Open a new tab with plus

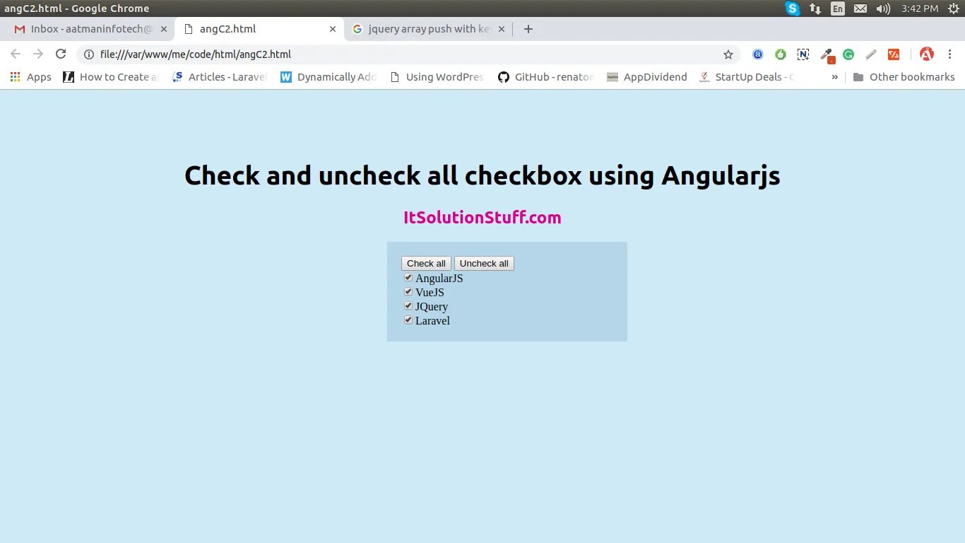(528, 29)
